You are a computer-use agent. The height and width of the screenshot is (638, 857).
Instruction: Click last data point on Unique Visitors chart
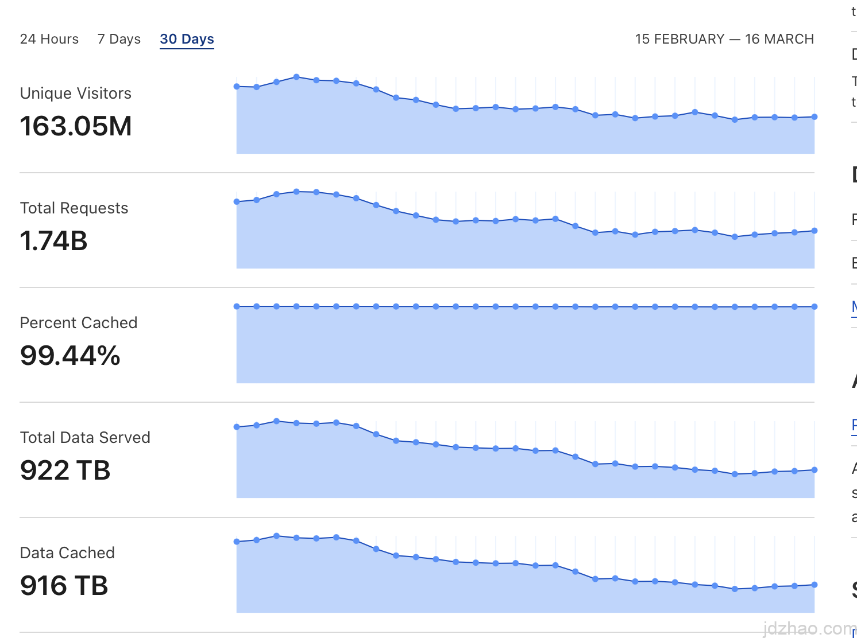(x=814, y=117)
